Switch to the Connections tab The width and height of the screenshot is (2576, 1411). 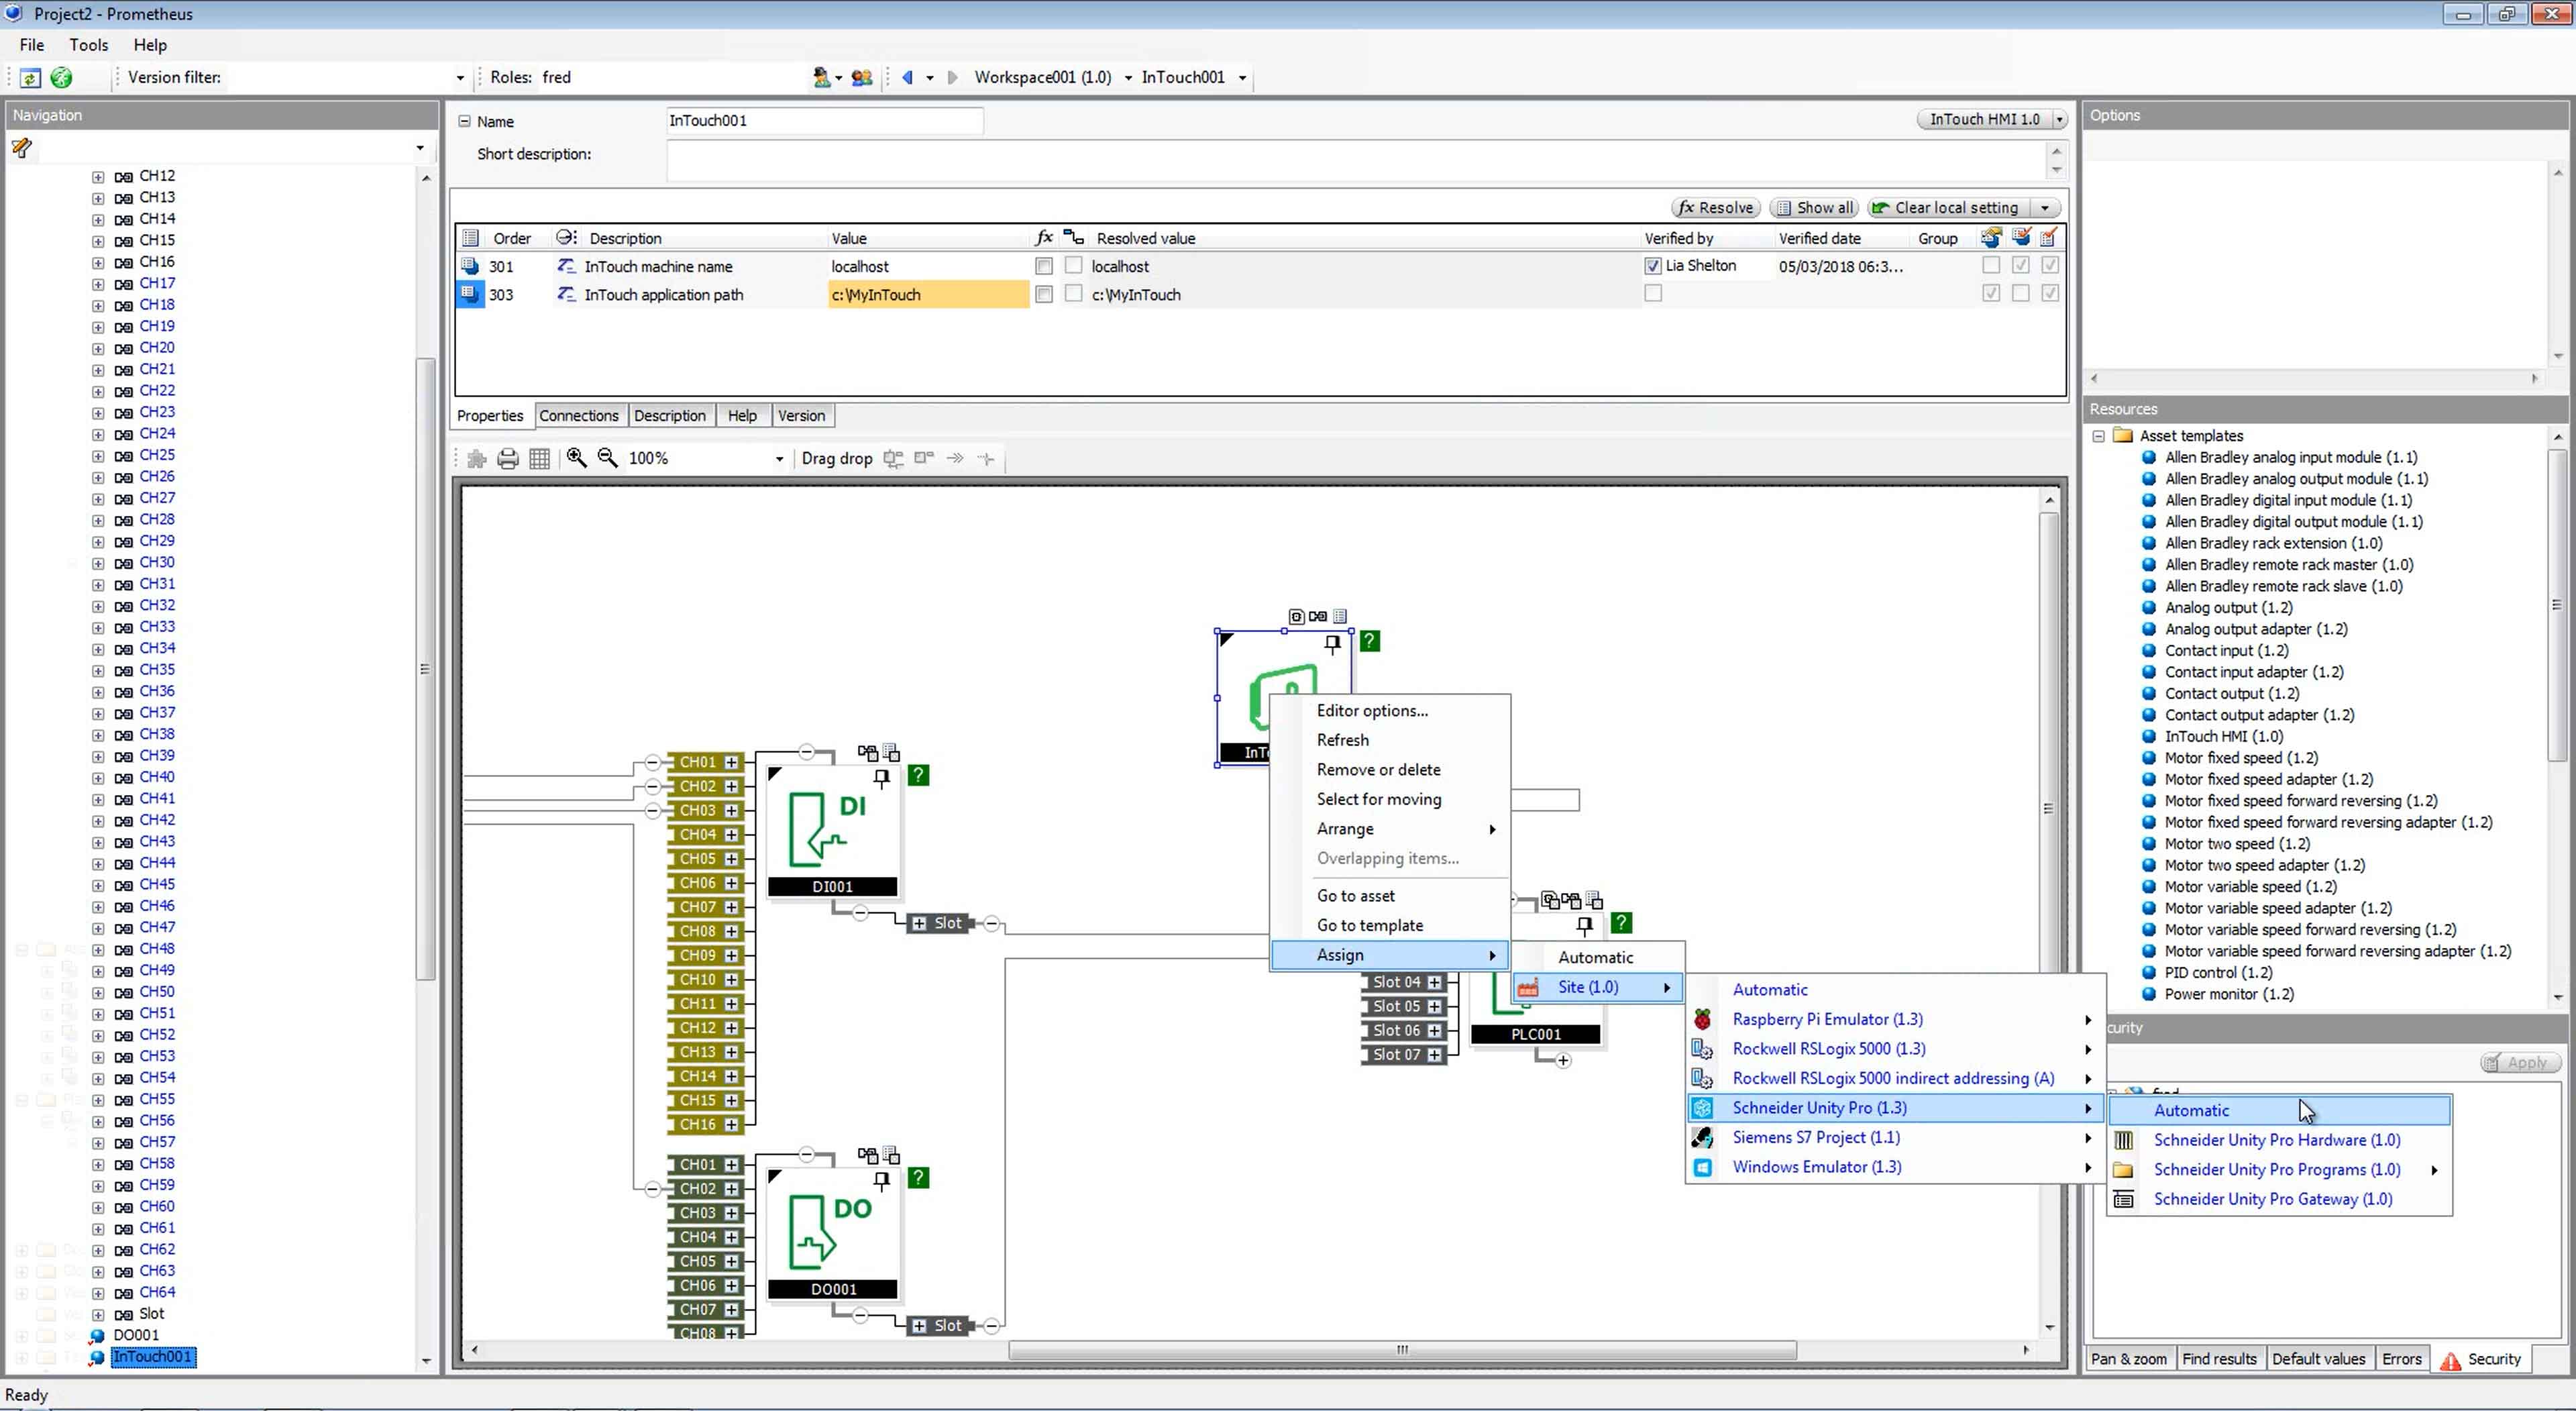click(x=578, y=416)
